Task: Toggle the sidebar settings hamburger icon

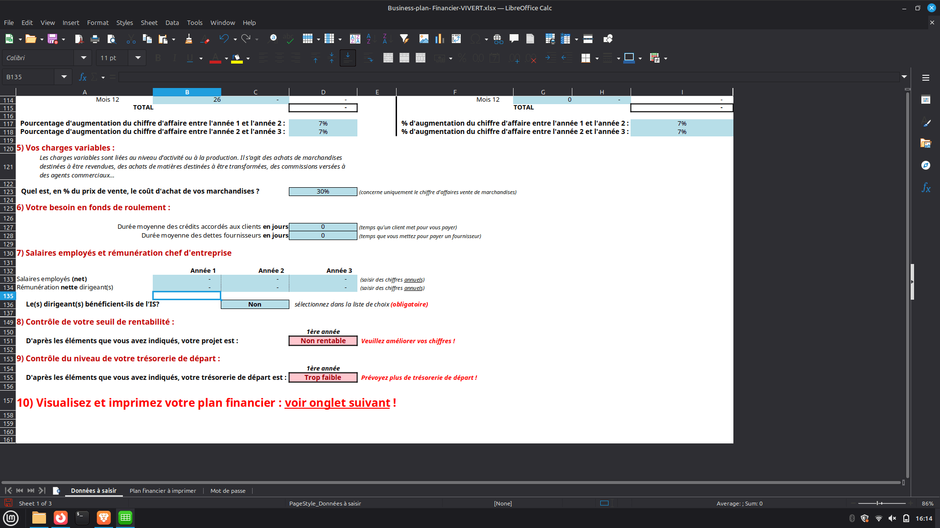Action: click(925, 78)
